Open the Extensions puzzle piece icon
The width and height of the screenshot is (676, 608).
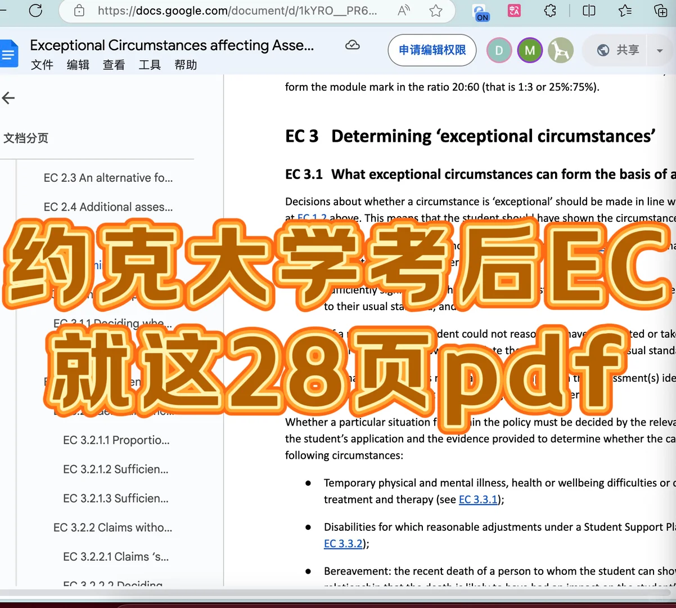point(551,10)
